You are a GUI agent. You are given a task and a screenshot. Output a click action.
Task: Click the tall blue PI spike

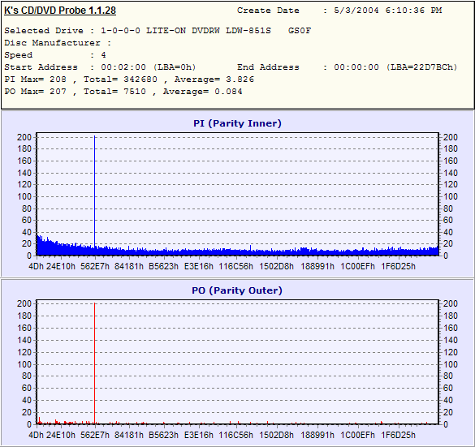[x=94, y=191]
